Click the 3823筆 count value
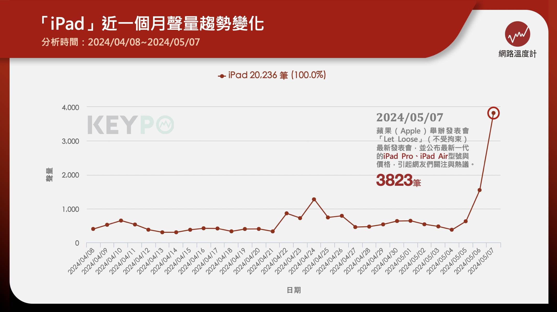This screenshot has height=312, width=557. coord(398,180)
